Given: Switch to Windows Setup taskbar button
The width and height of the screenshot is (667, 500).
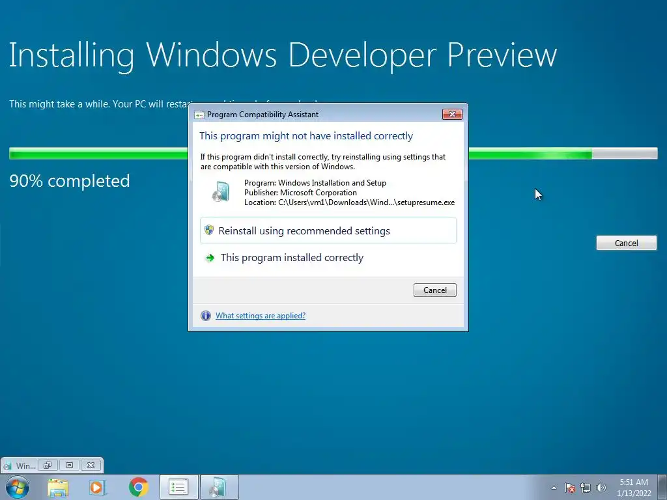Looking at the screenshot, I should click(220, 487).
